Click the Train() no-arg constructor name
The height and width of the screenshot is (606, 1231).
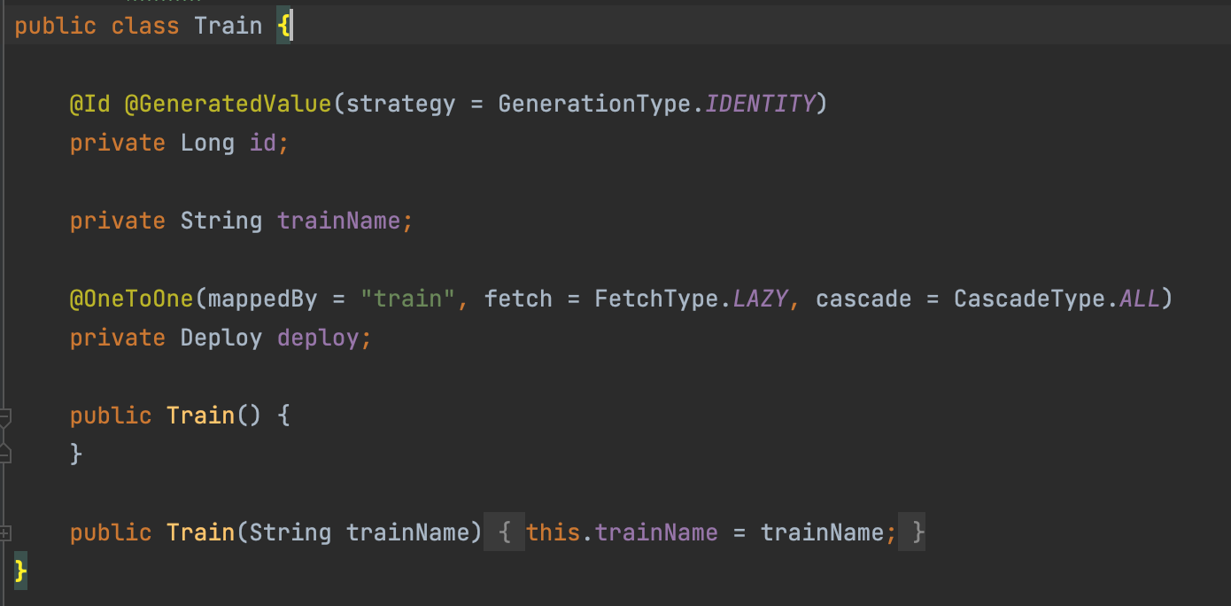point(200,416)
